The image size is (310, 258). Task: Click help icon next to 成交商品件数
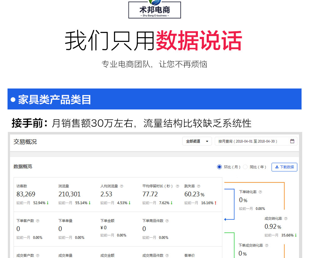(167, 255)
